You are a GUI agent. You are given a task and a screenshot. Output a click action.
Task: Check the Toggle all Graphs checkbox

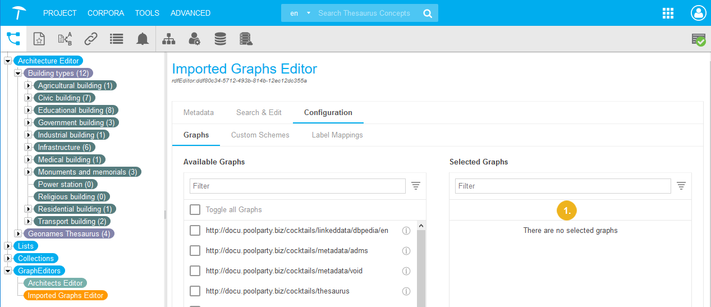pos(195,210)
